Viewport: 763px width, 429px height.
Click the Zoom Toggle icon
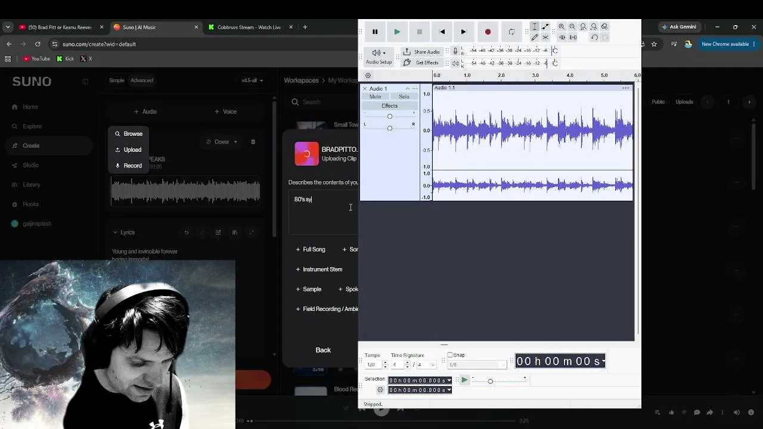point(604,27)
